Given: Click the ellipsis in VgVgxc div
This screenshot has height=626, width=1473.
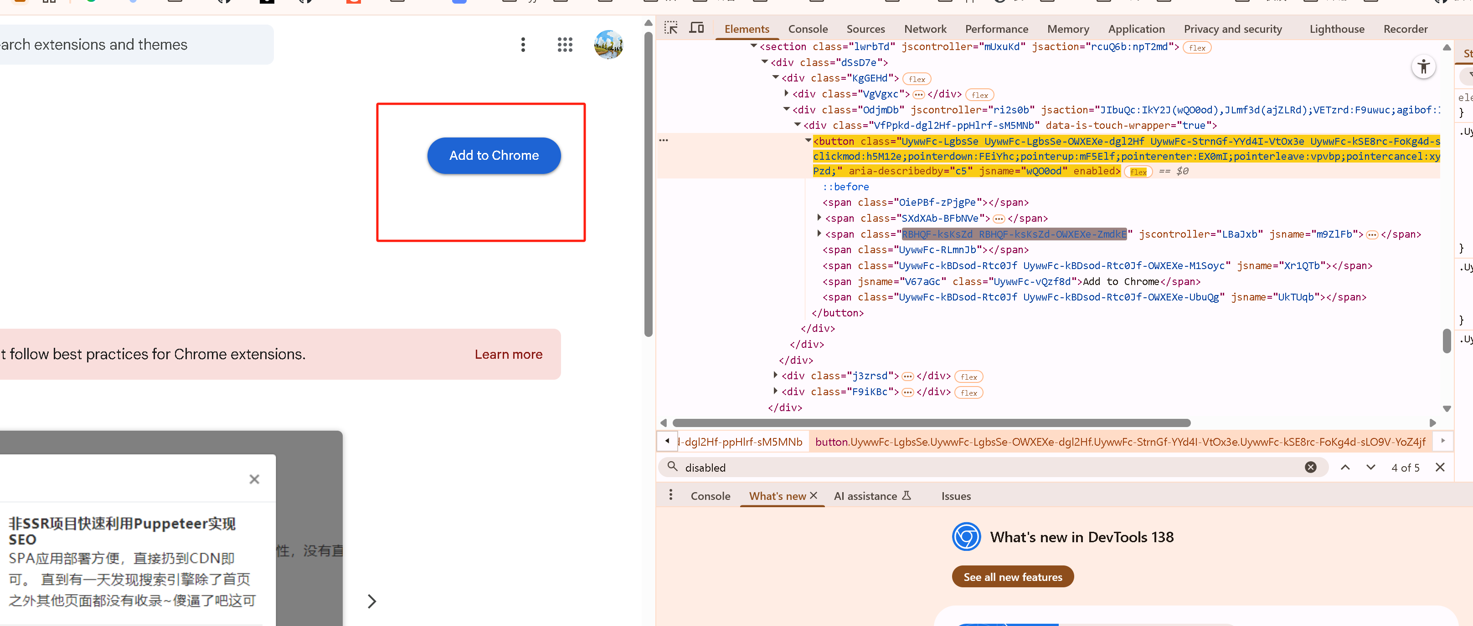Looking at the screenshot, I should coord(918,95).
